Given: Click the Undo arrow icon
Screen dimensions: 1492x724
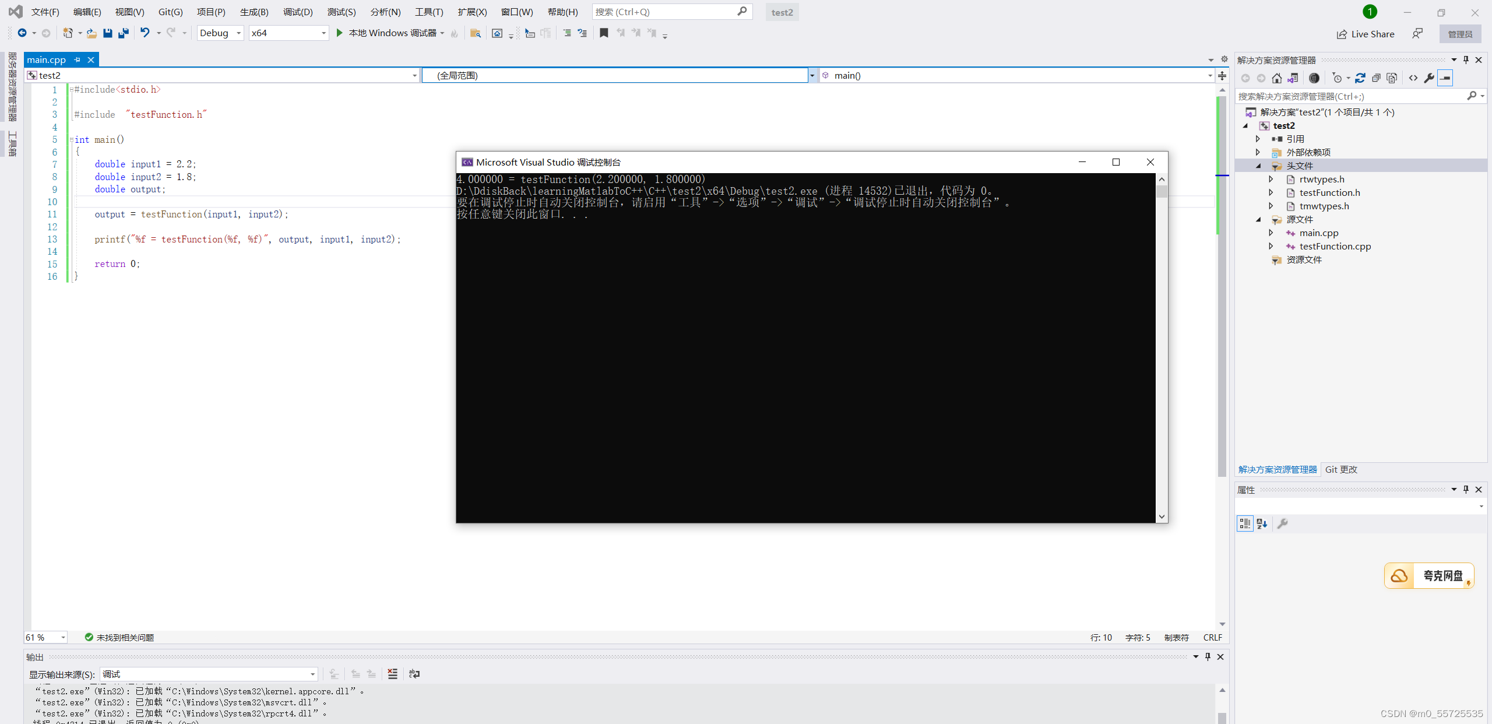Looking at the screenshot, I should (x=145, y=33).
